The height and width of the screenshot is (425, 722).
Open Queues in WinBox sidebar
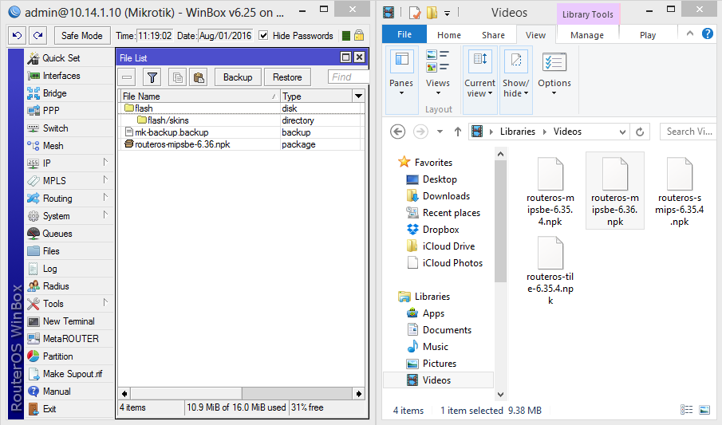click(x=69, y=234)
